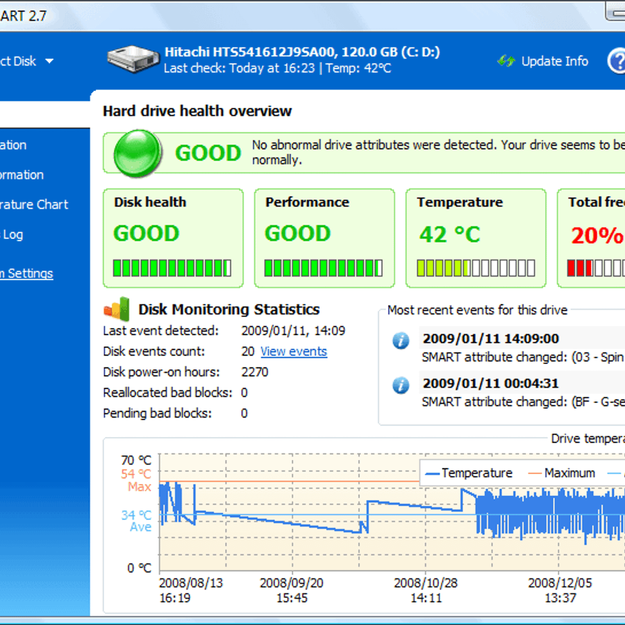Click the Program Settings link

[26, 273]
